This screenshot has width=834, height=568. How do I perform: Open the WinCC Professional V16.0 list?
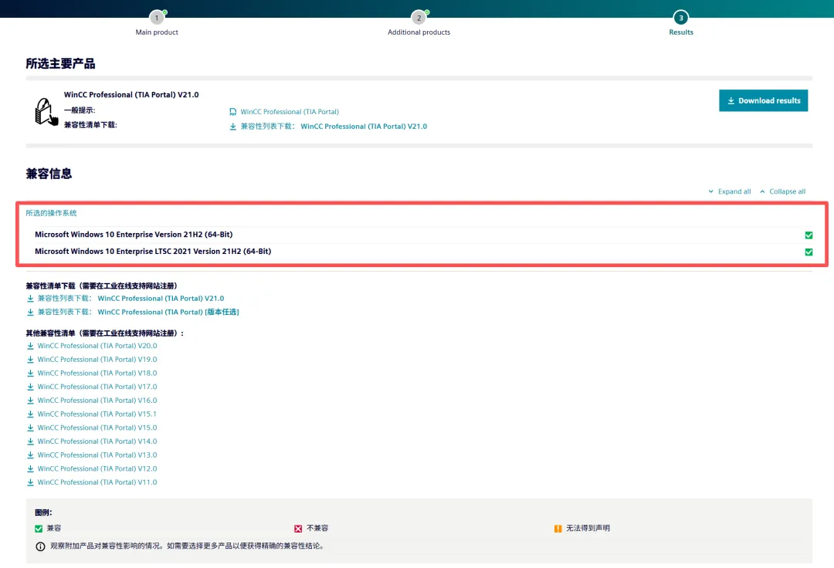pos(97,400)
